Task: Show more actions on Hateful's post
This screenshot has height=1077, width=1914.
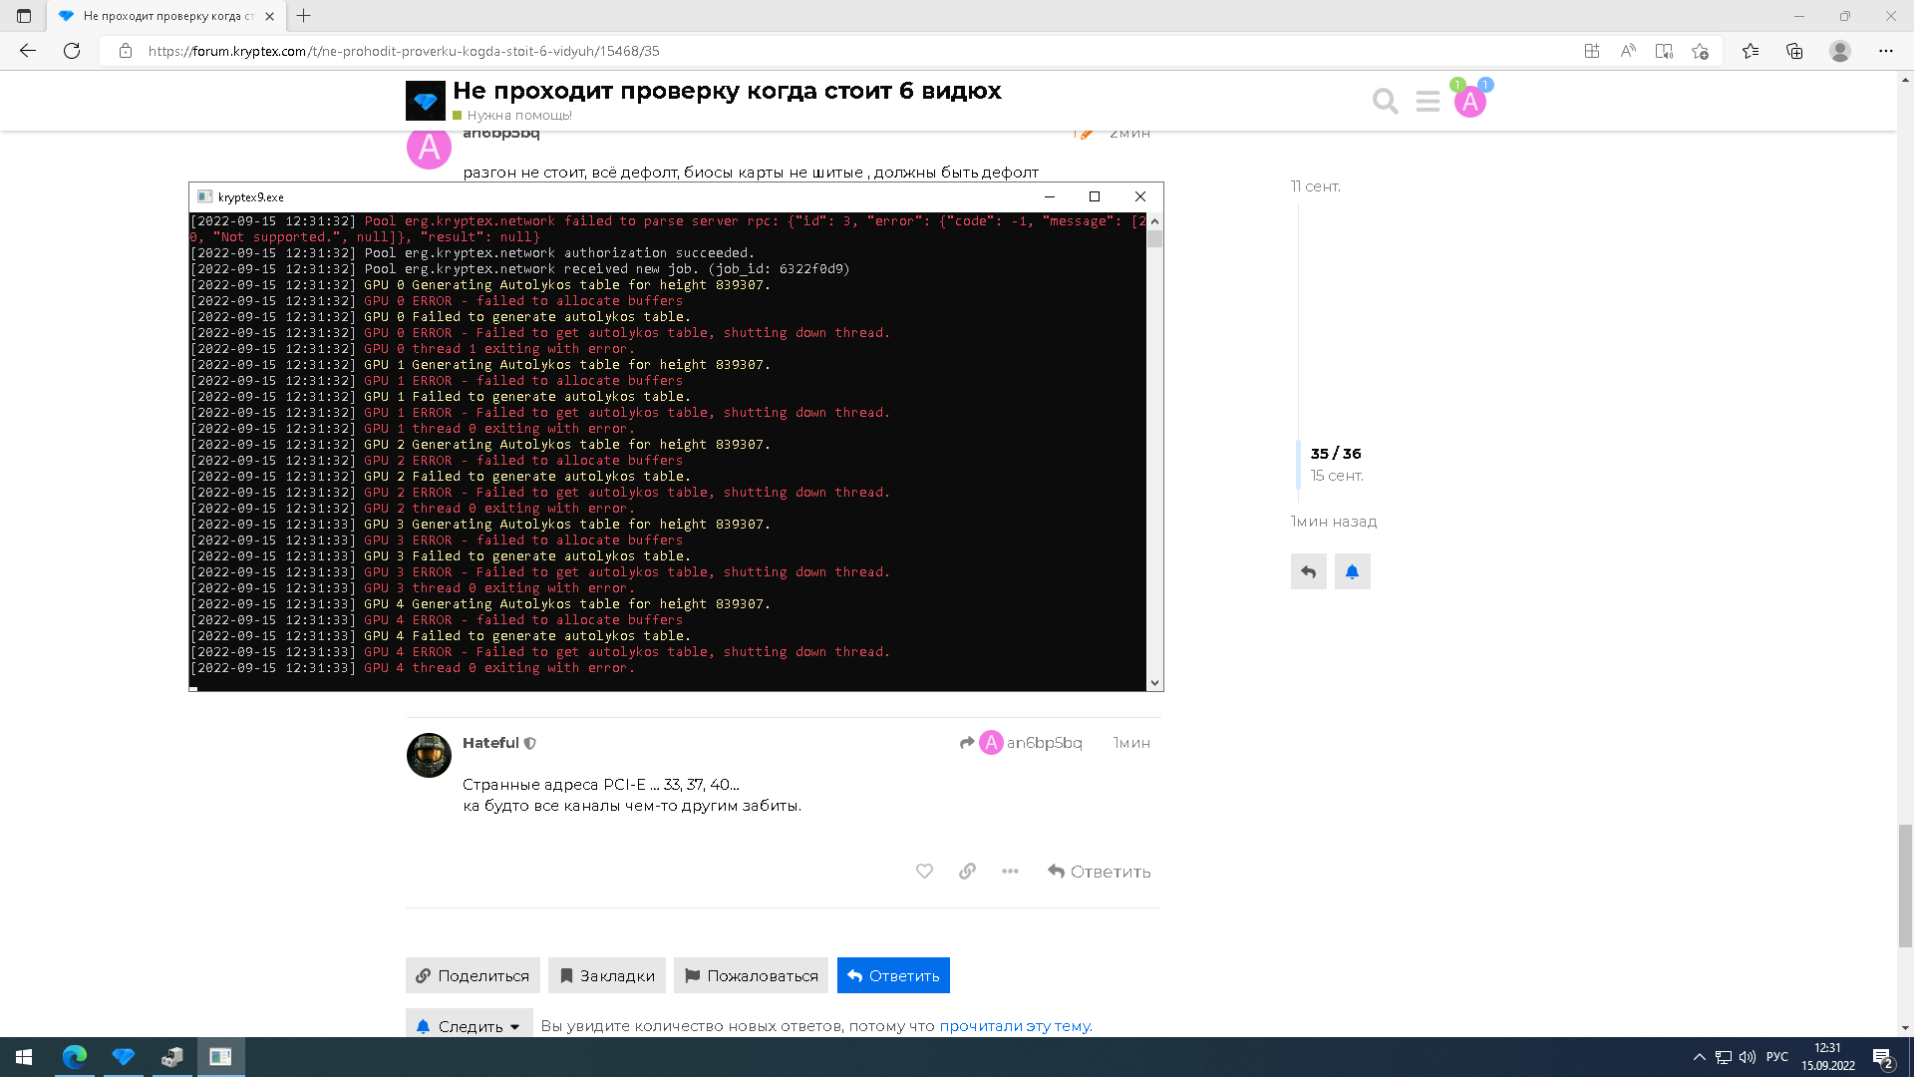Action: click(1010, 871)
